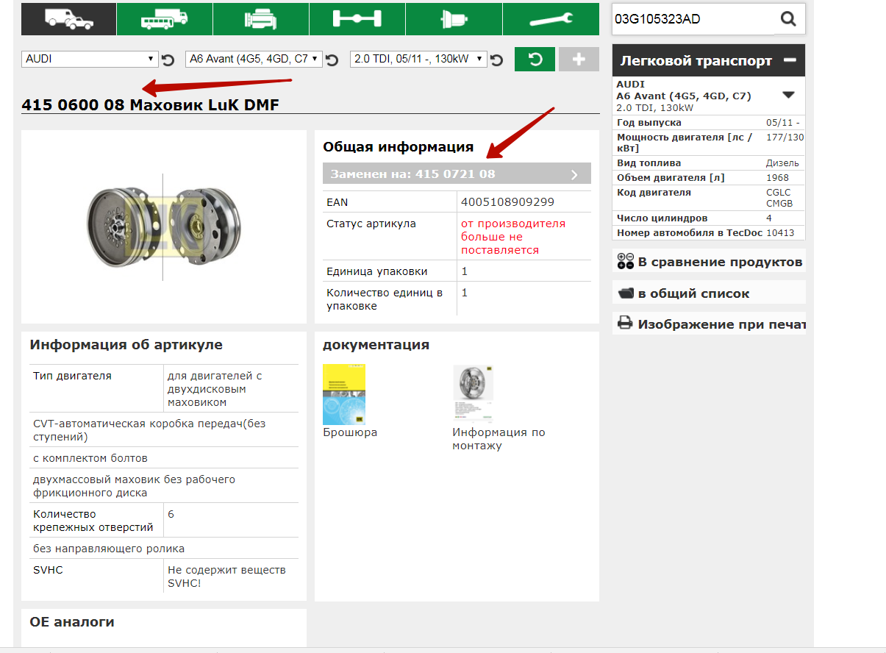Expand the AUDI A6 Avant vehicle details arrow
The height and width of the screenshot is (653, 886).
point(788,95)
